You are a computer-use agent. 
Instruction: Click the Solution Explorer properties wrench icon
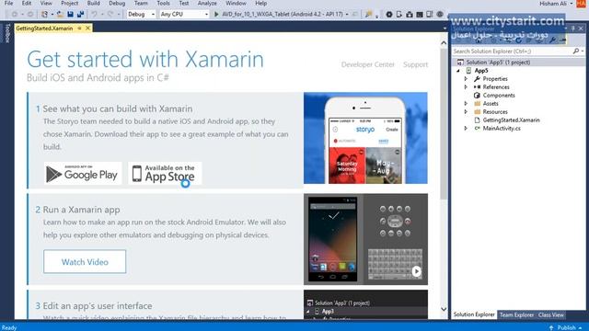552,40
